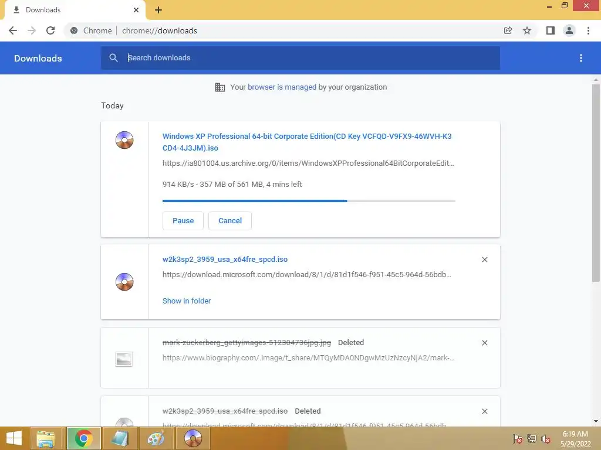Remove the deleted w2k3sp2 ISO entry
This screenshot has height=450, width=601.
pos(484,411)
